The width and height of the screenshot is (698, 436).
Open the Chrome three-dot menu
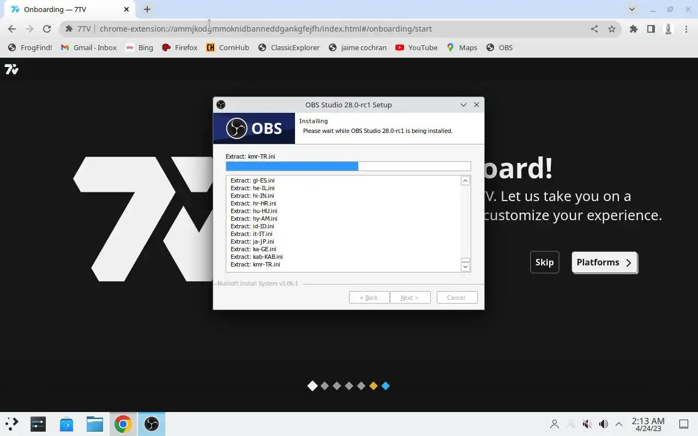686,29
